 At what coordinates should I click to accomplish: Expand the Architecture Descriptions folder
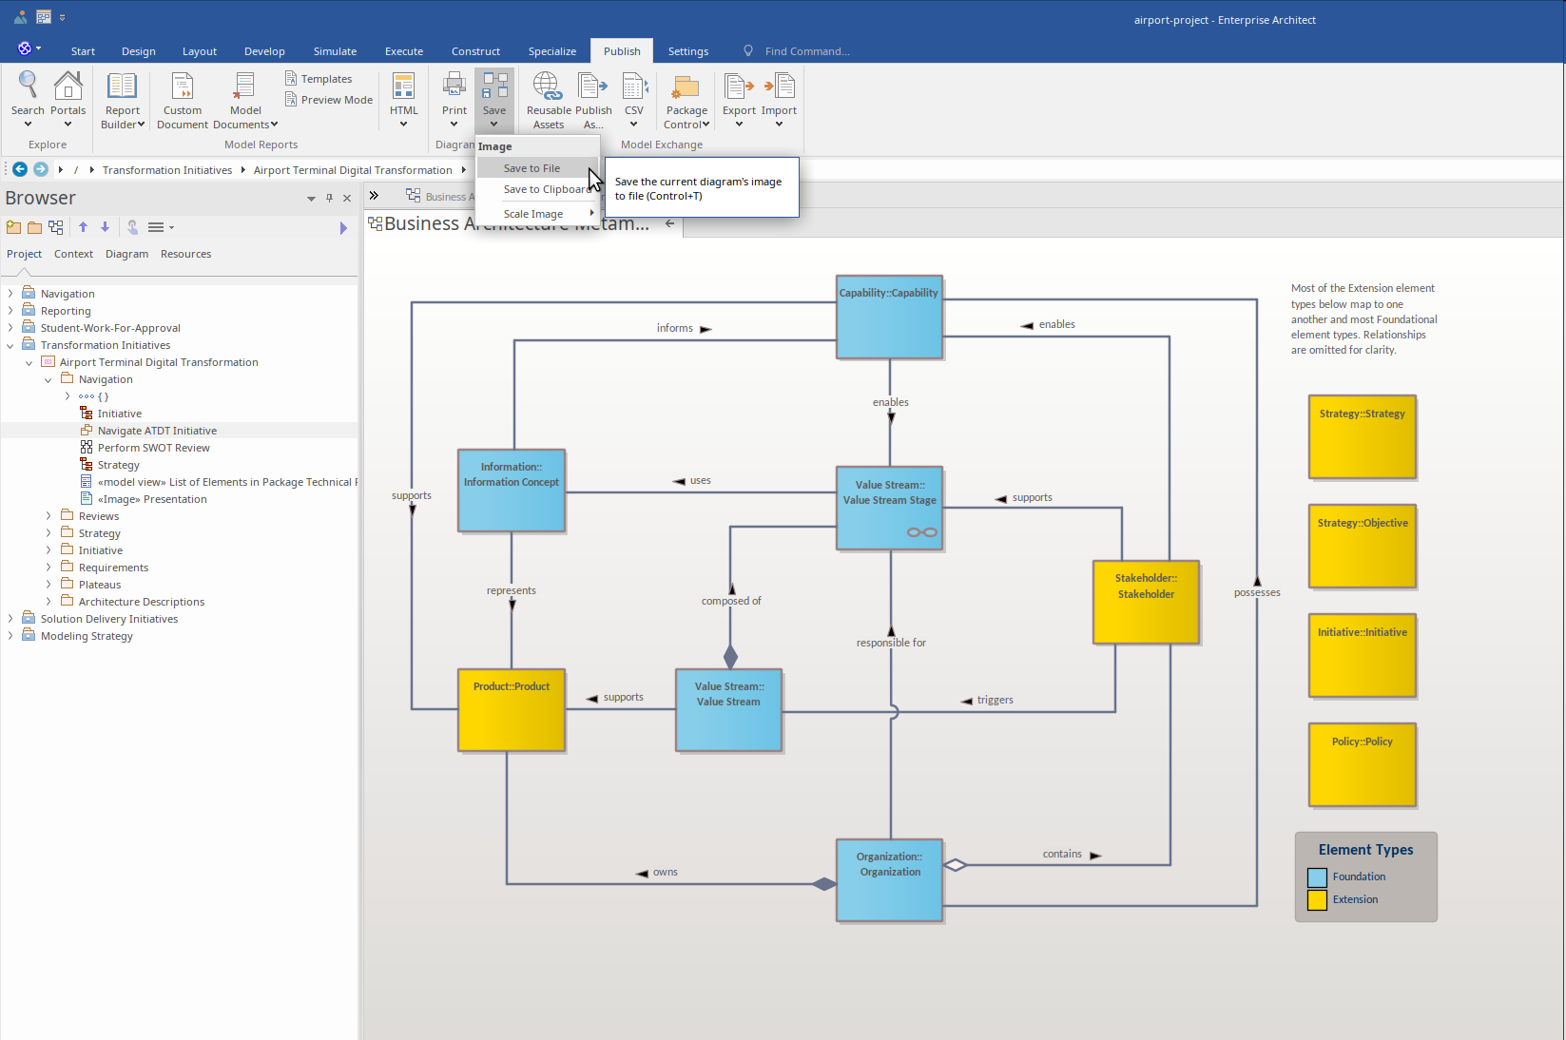(48, 602)
